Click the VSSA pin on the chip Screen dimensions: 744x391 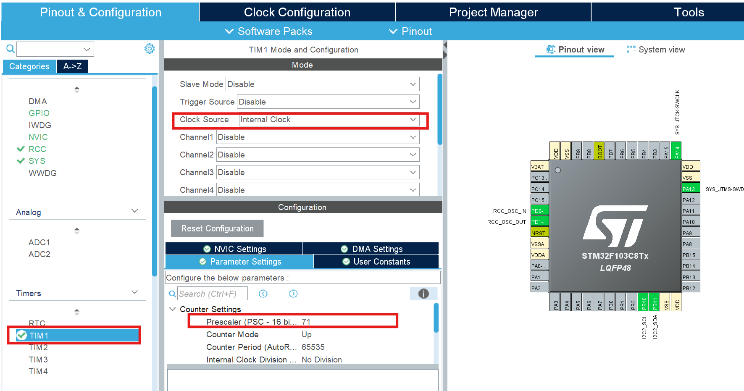click(540, 244)
